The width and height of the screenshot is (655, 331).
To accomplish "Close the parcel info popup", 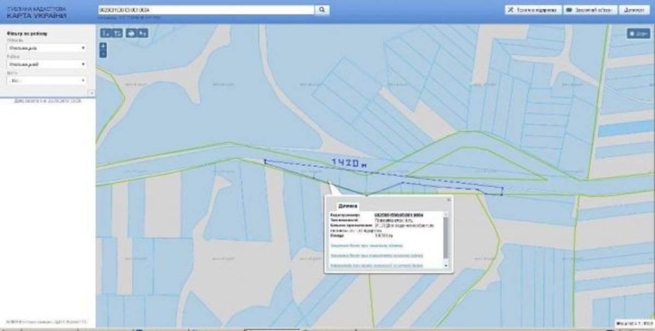I will [449, 200].
